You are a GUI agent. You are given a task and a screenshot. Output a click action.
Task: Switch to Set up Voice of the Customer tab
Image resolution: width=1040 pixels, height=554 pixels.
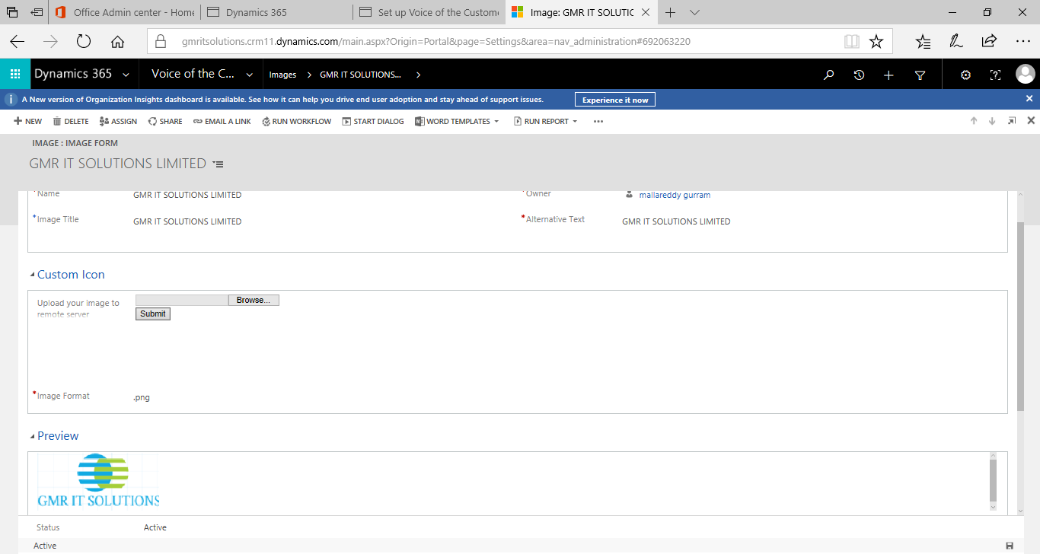429,12
